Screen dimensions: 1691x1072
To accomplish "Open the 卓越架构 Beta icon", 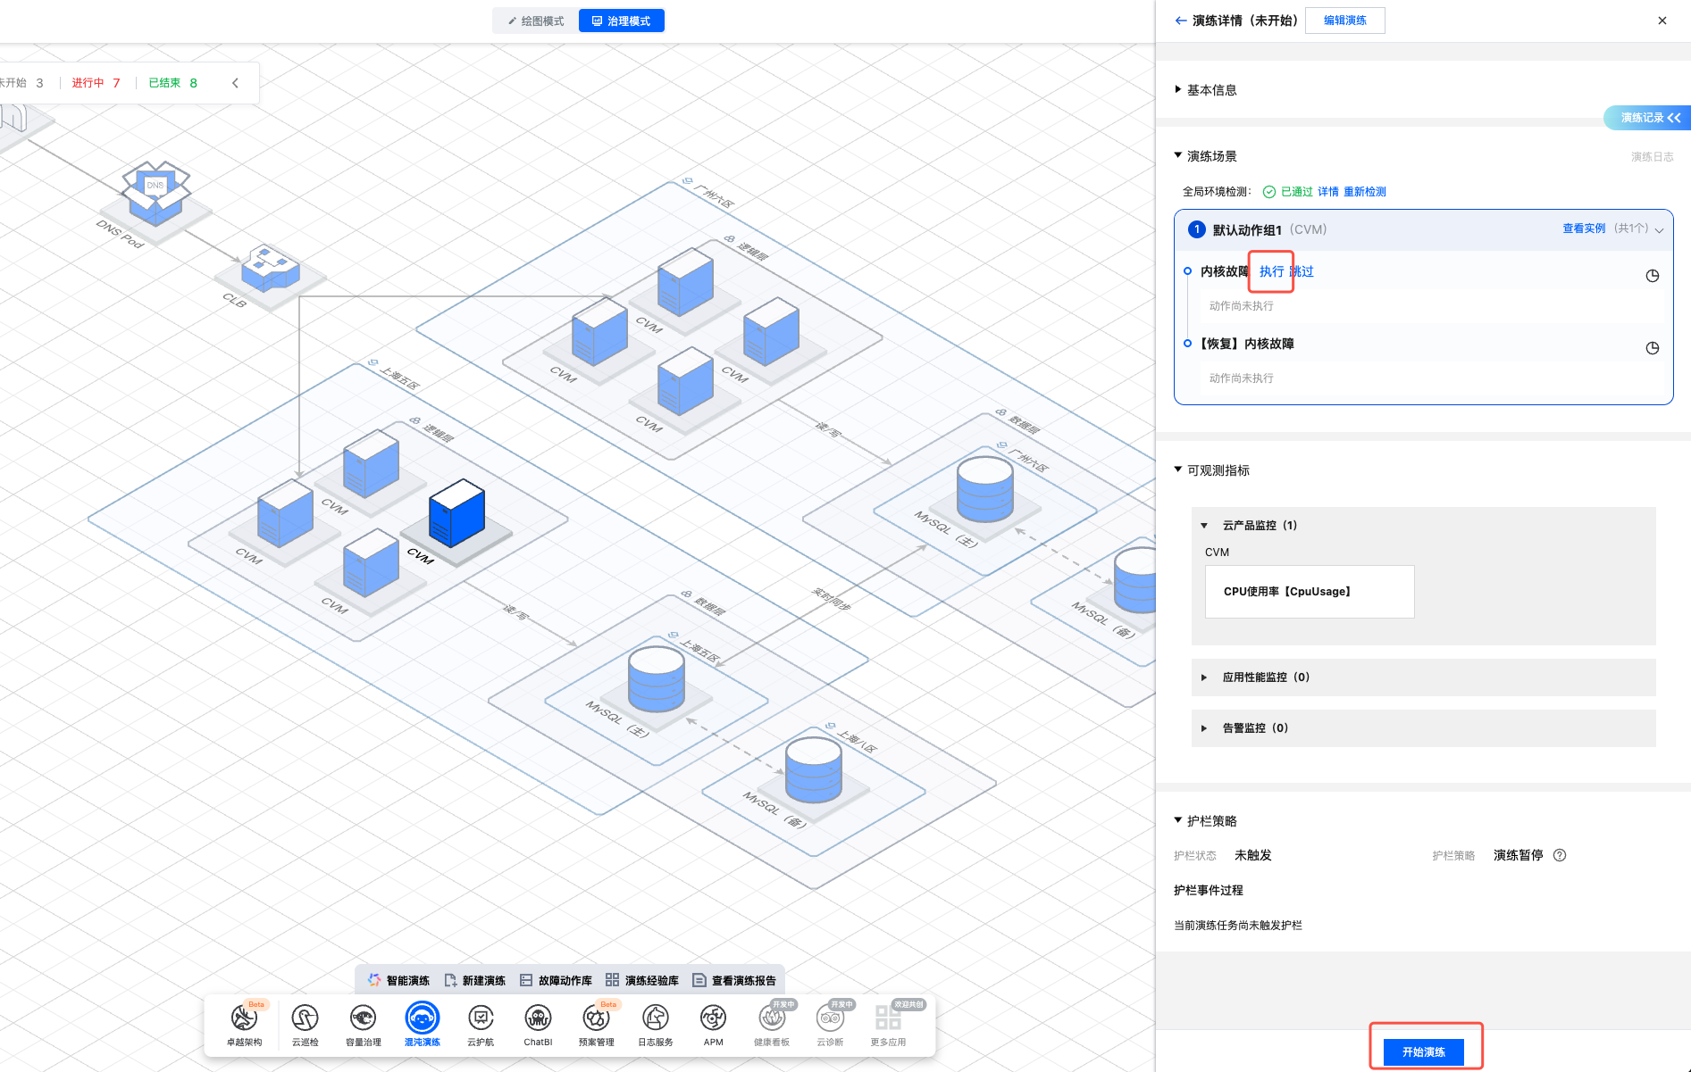I will pos(244,1019).
